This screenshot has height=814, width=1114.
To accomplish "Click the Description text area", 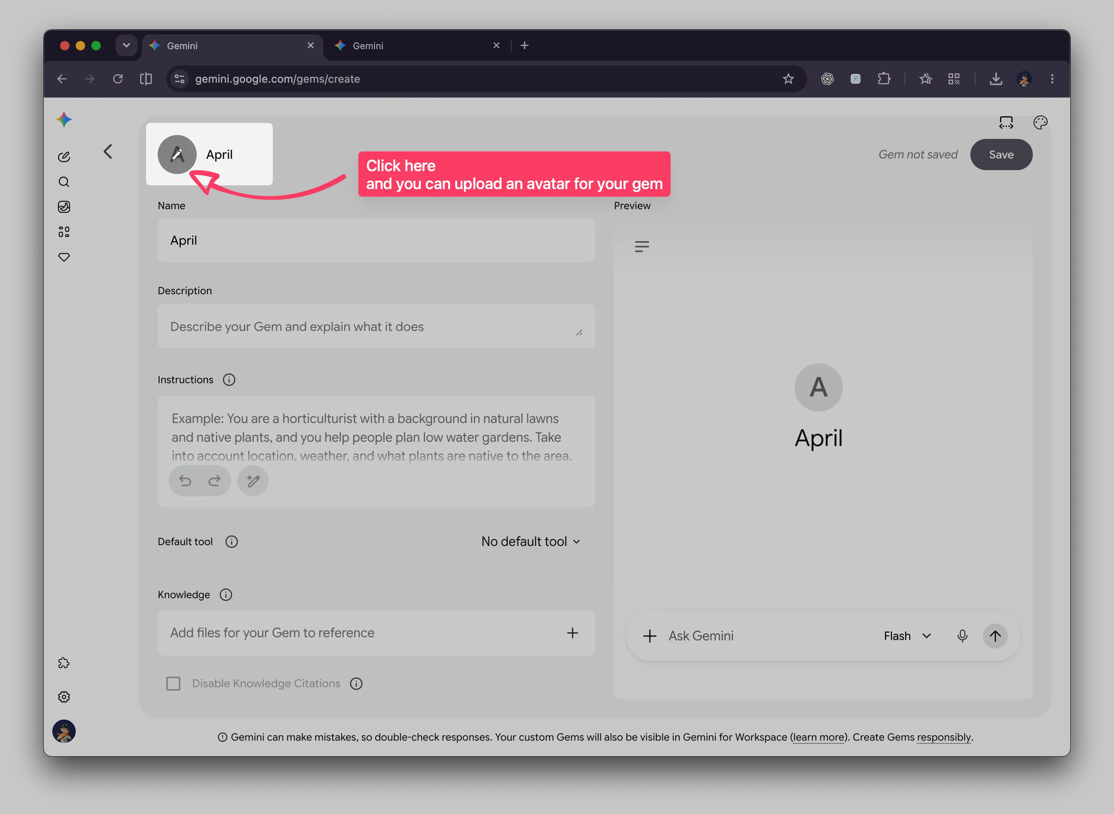I will [x=376, y=326].
